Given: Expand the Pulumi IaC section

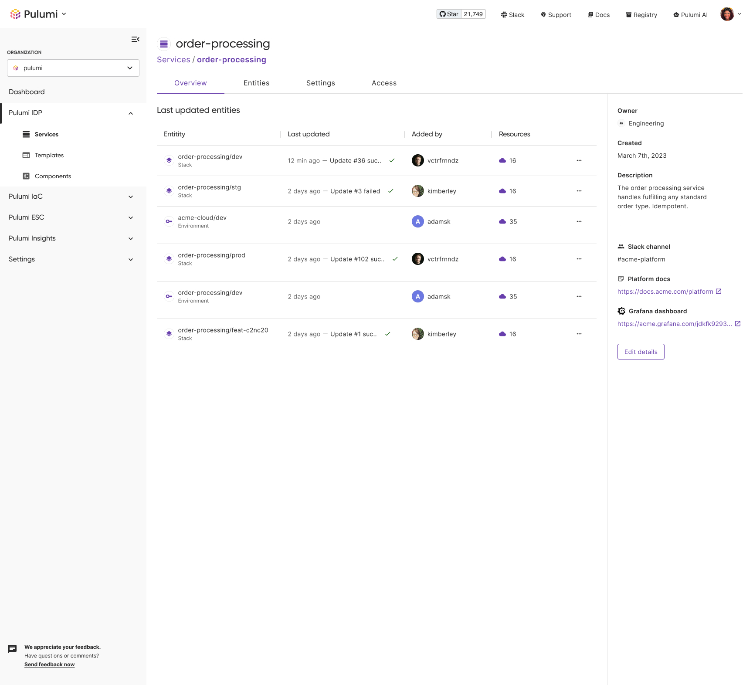Looking at the screenshot, I should coord(131,197).
